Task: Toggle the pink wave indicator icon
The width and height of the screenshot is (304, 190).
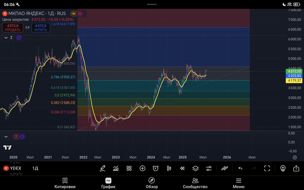Action: [80, 14]
